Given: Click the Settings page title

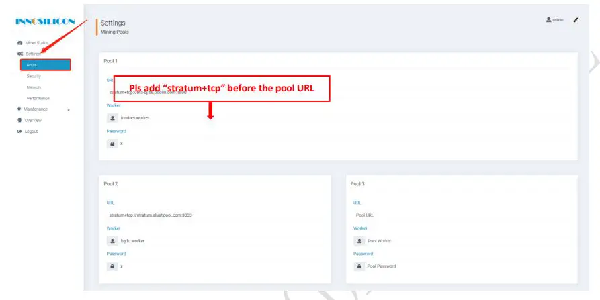Looking at the screenshot, I should tap(112, 23).
